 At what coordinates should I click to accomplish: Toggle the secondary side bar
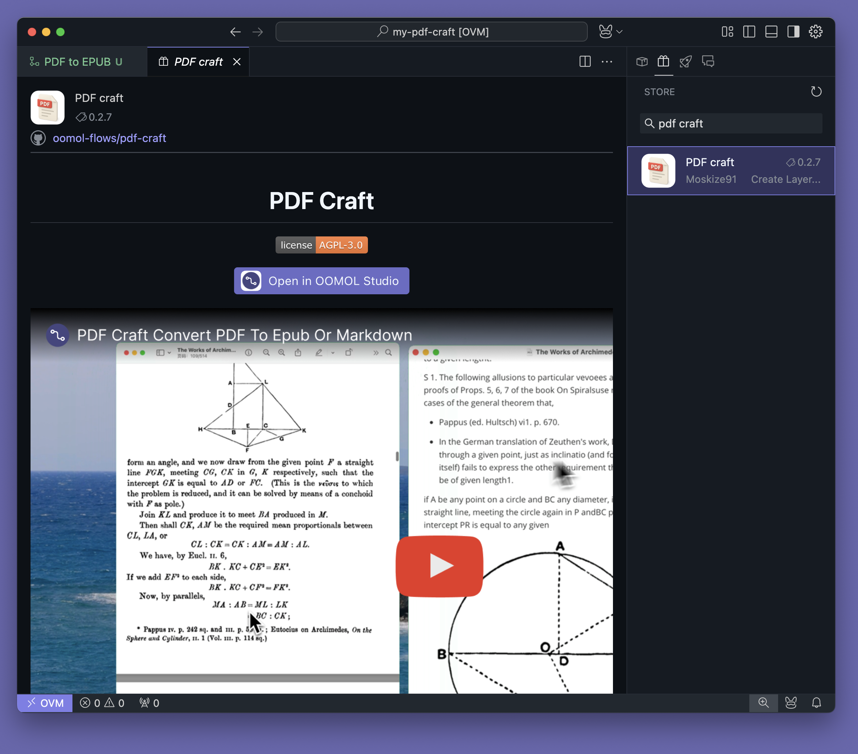[x=793, y=32]
